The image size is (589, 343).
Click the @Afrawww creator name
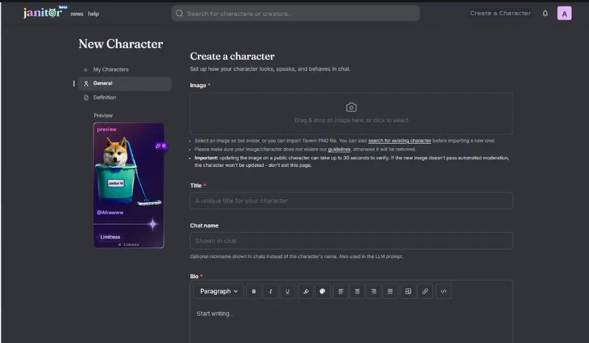110,212
